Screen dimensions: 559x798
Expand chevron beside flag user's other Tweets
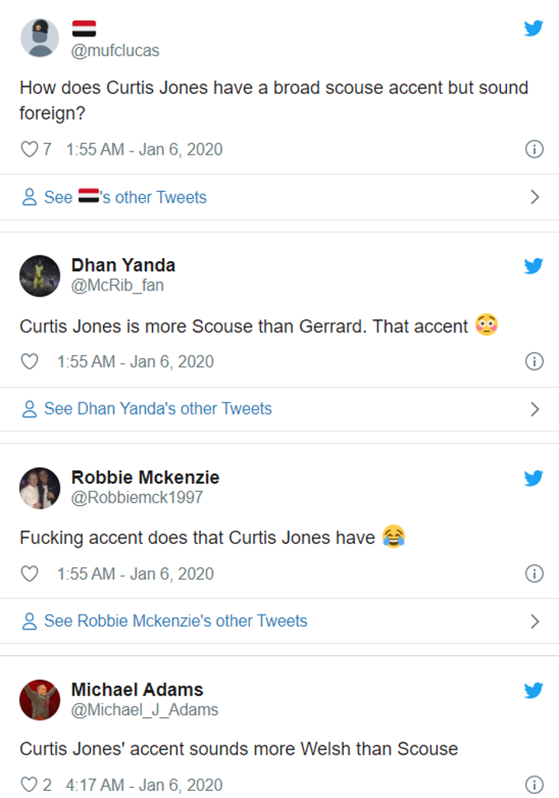pyautogui.click(x=534, y=197)
